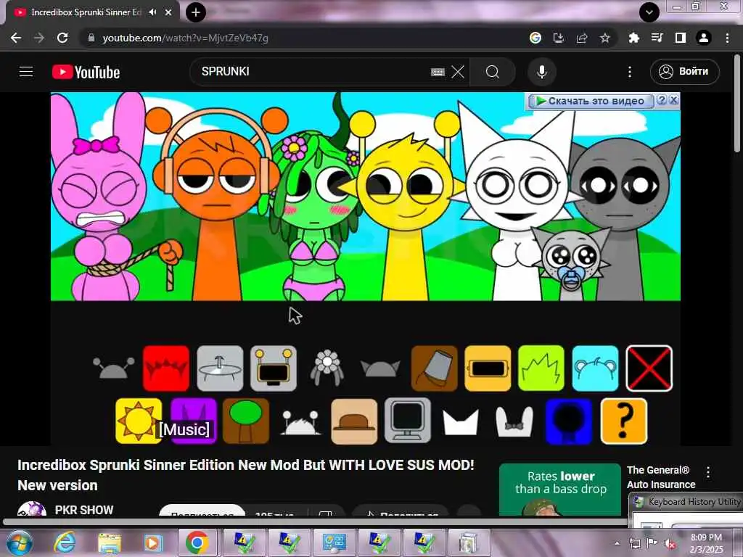Open new browser tab

(x=196, y=12)
